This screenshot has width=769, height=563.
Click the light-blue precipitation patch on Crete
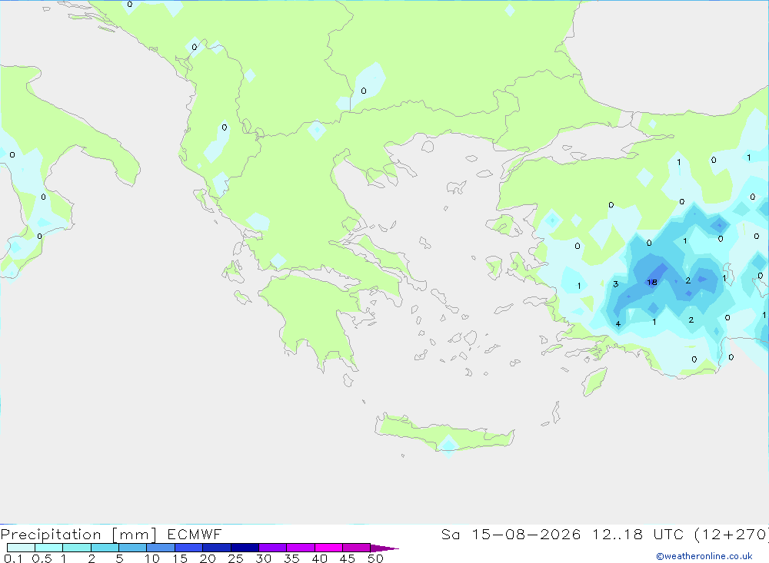(448, 446)
